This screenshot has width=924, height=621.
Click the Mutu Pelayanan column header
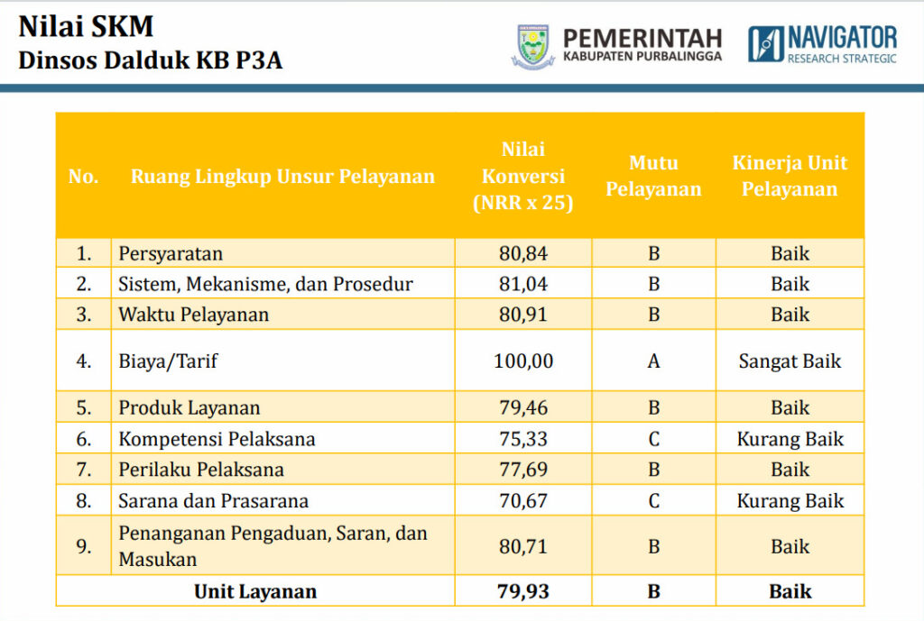coord(653,177)
